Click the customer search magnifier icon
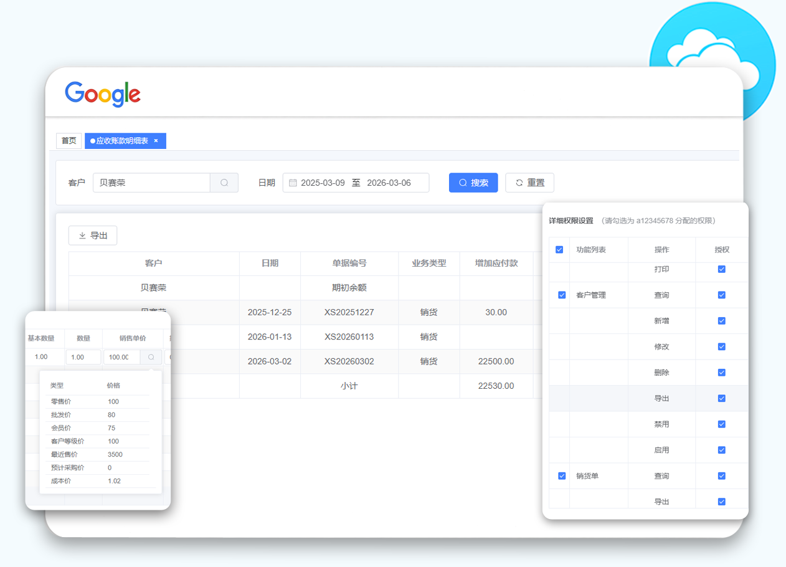 tap(224, 183)
